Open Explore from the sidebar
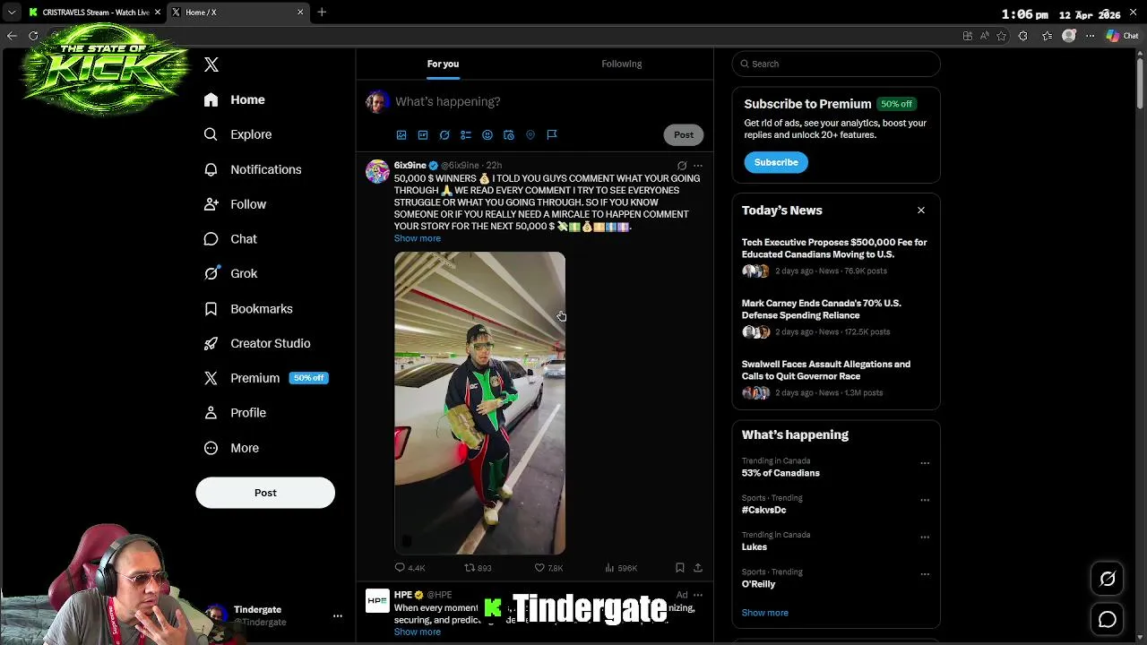The width and height of the screenshot is (1147, 645). point(238,134)
